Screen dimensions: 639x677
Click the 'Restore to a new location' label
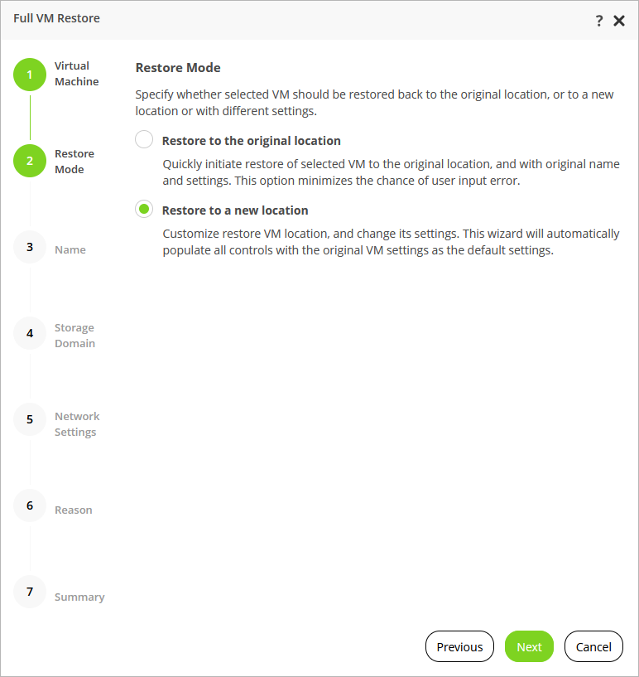(x=235, y=210)
